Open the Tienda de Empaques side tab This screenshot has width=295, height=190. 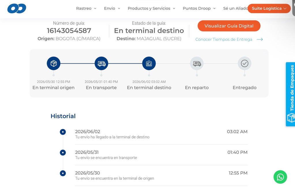[x=290, y=94]
